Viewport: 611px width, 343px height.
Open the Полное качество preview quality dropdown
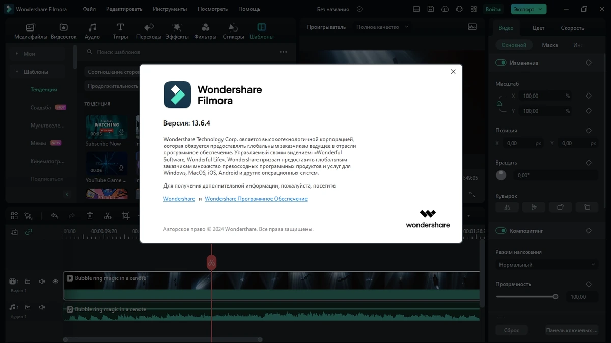(x=382, y=27)
